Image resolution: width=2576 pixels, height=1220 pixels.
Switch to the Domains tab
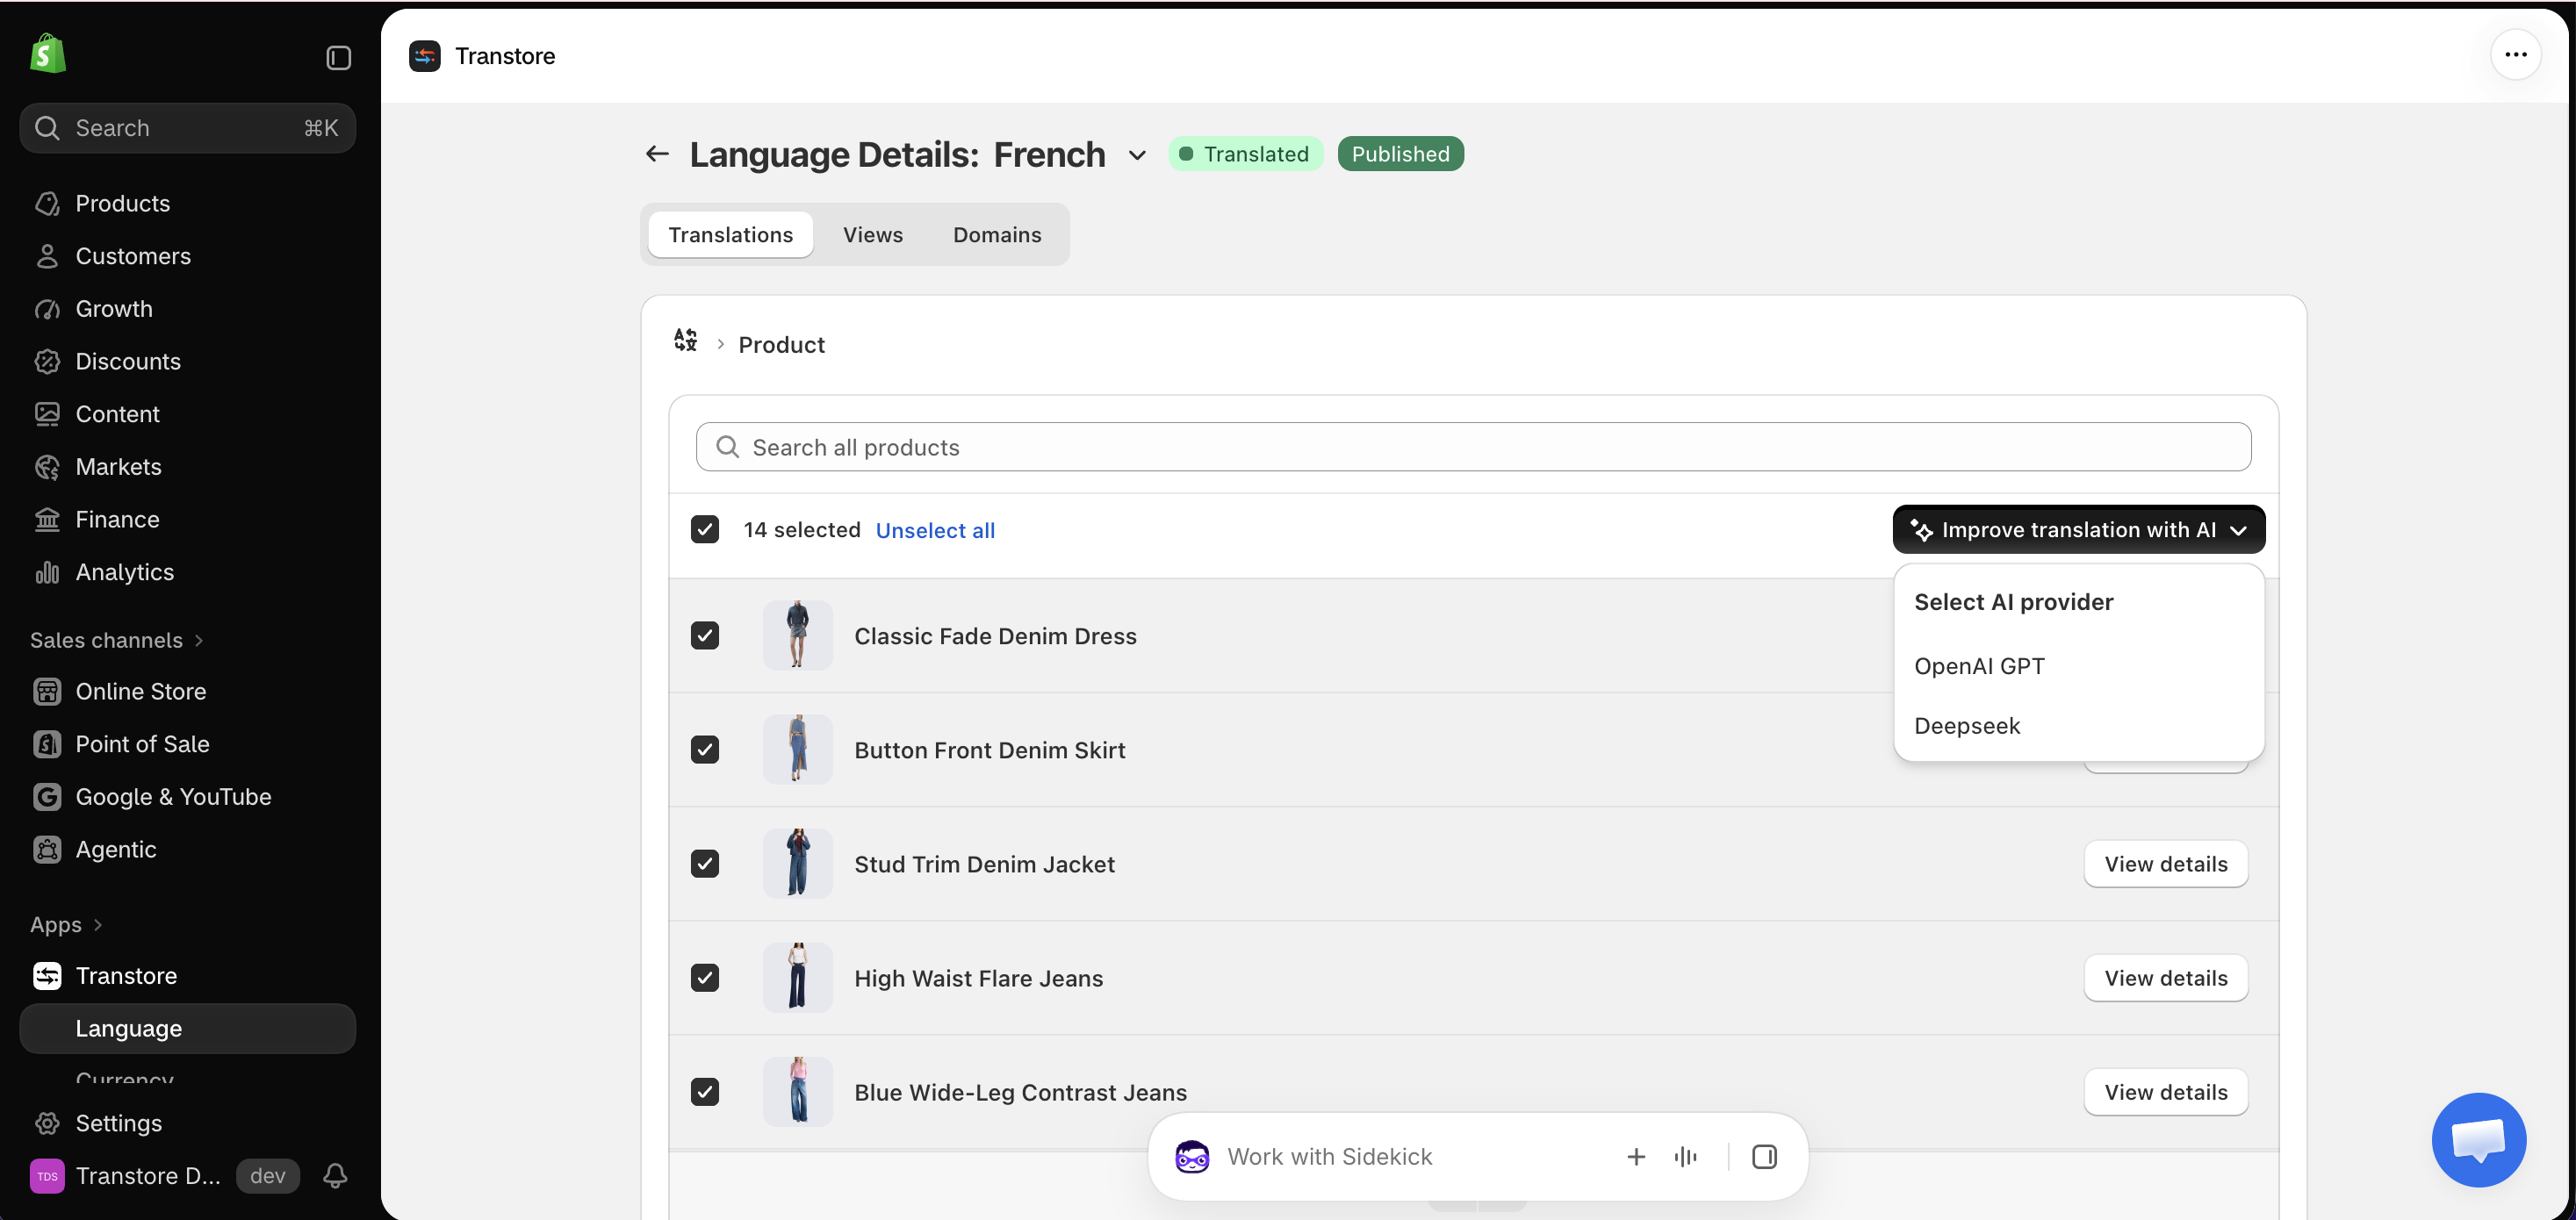[997, 234]
